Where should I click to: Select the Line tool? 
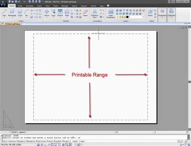click(x=4, y=13)
